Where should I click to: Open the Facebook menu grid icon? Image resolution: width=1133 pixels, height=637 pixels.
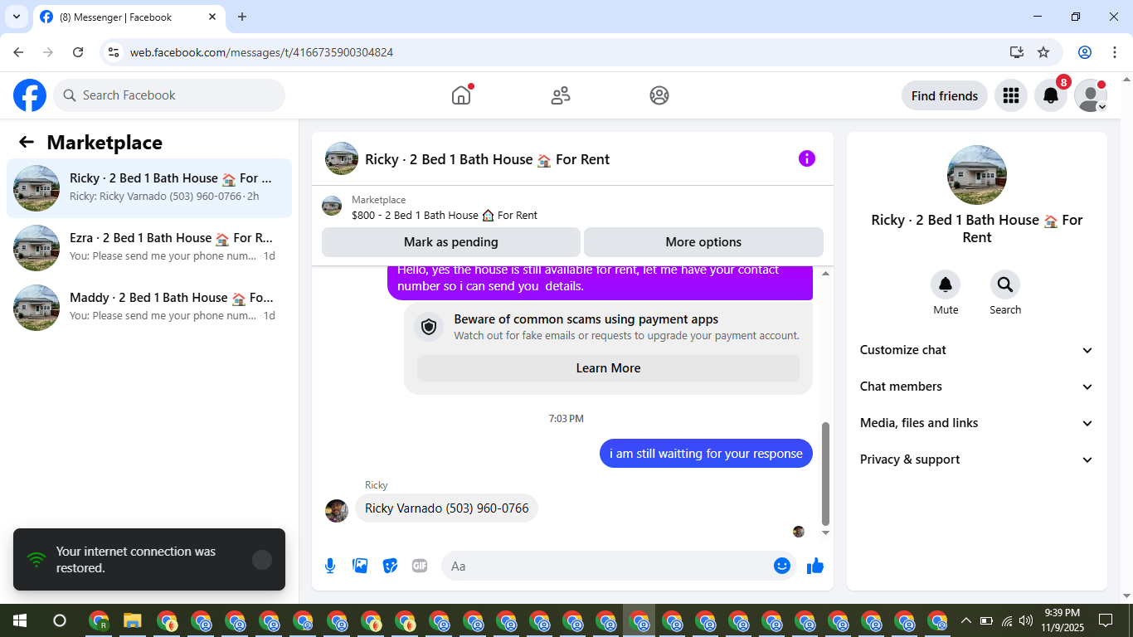1010,95
